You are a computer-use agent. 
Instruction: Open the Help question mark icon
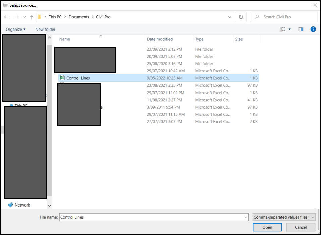click(x=313, y=29)
